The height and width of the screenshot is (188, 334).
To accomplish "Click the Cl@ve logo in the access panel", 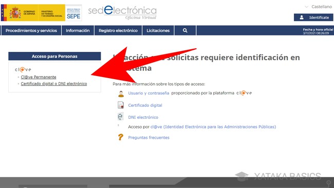I will [23, 69].
